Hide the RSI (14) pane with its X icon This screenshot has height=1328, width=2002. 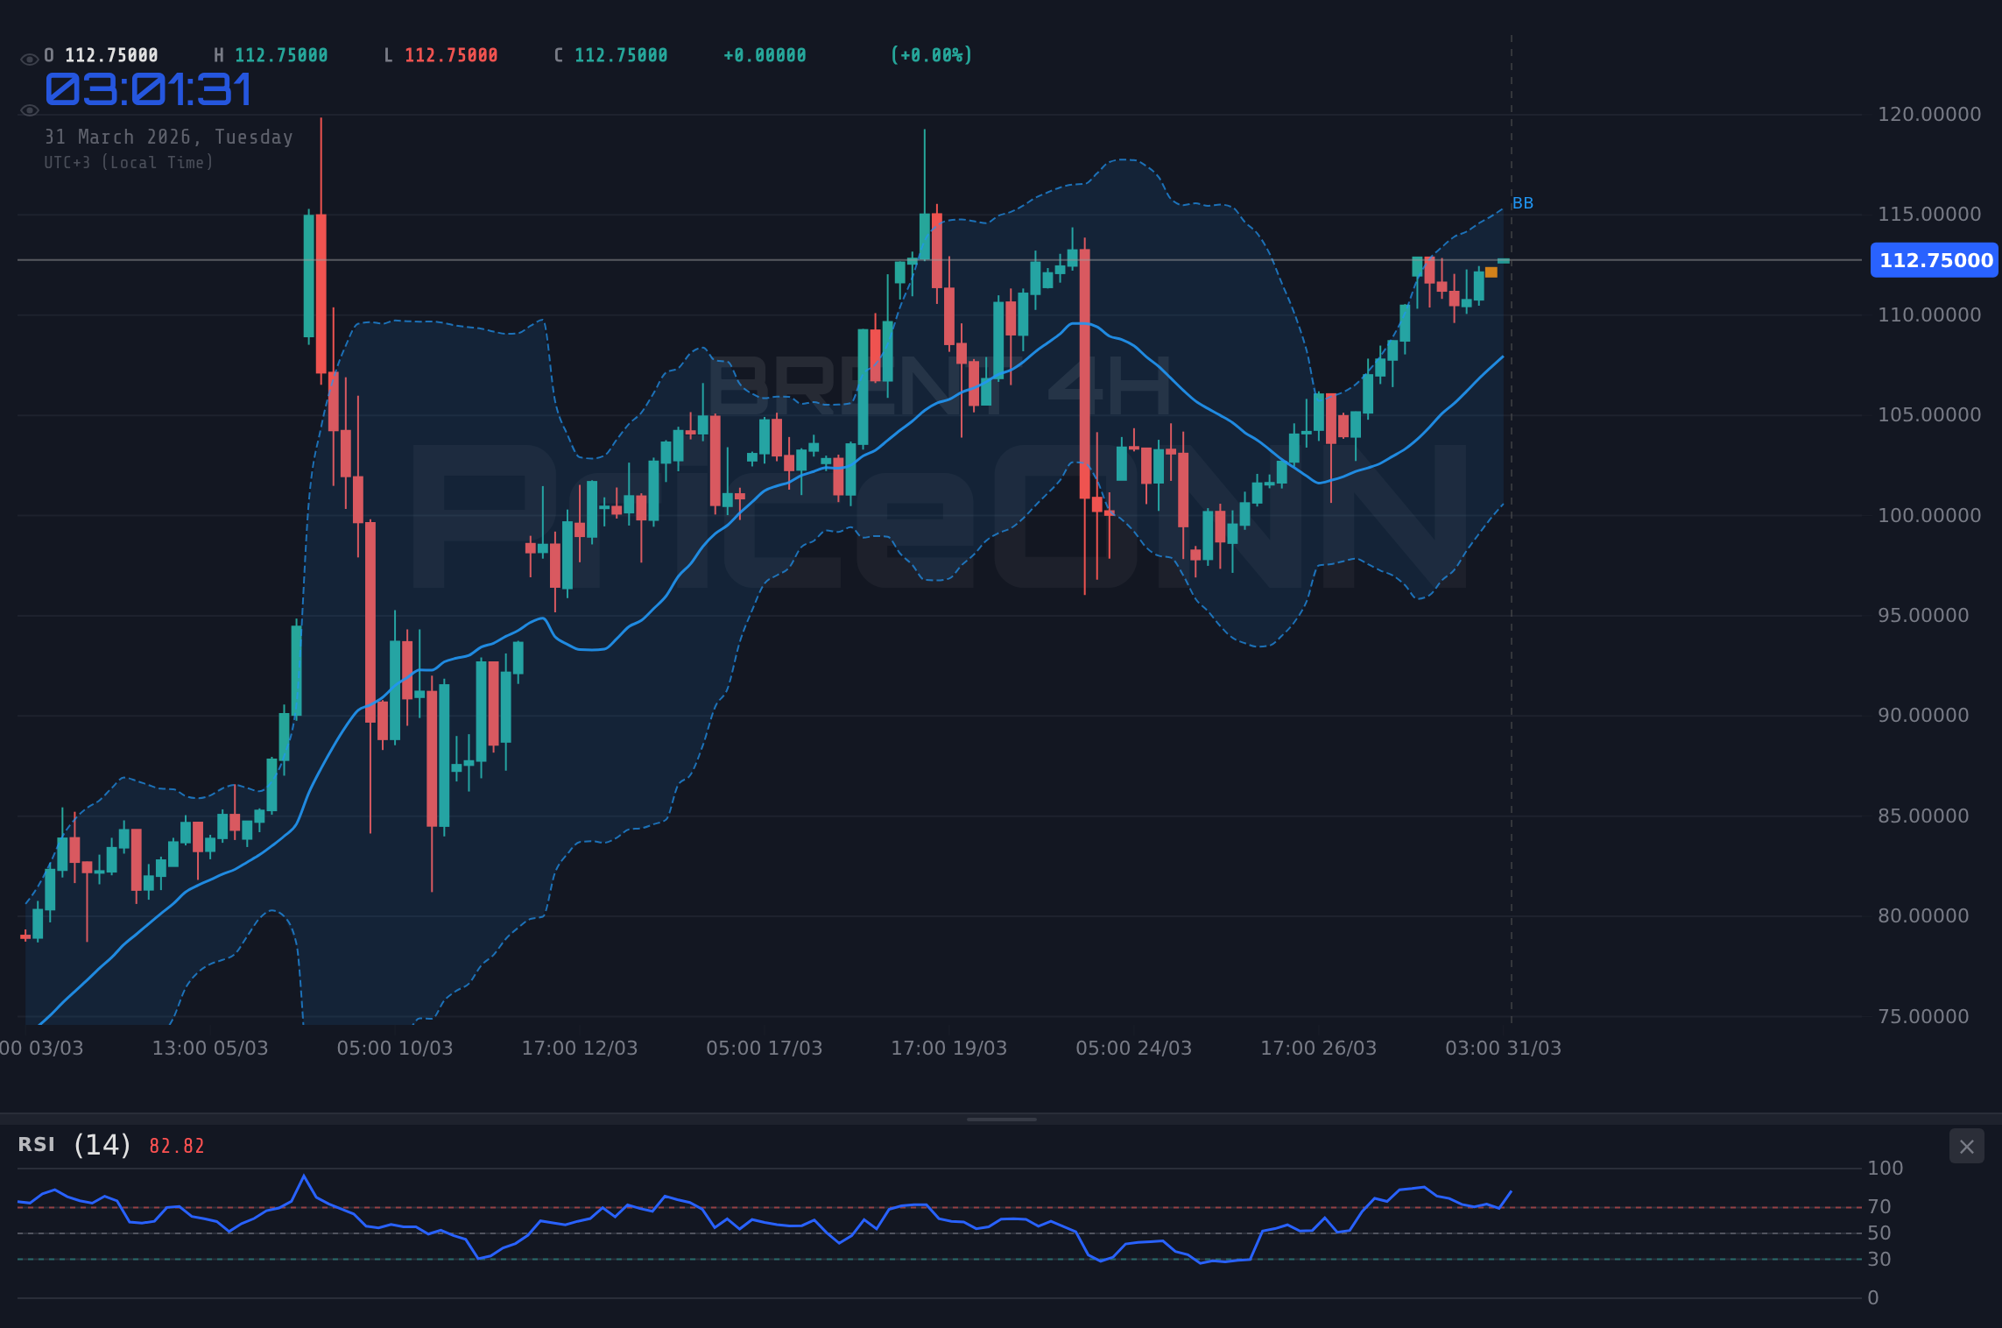(1966, 1146)
